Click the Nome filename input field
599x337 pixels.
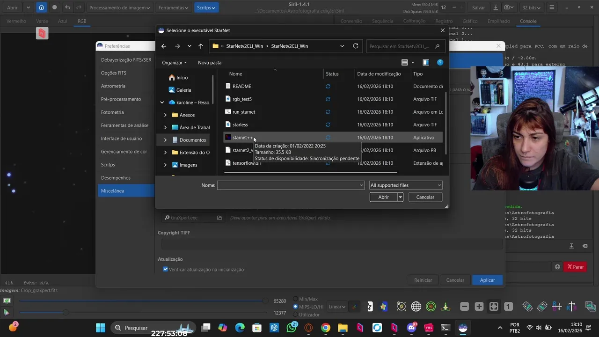(x=291, y=185)
